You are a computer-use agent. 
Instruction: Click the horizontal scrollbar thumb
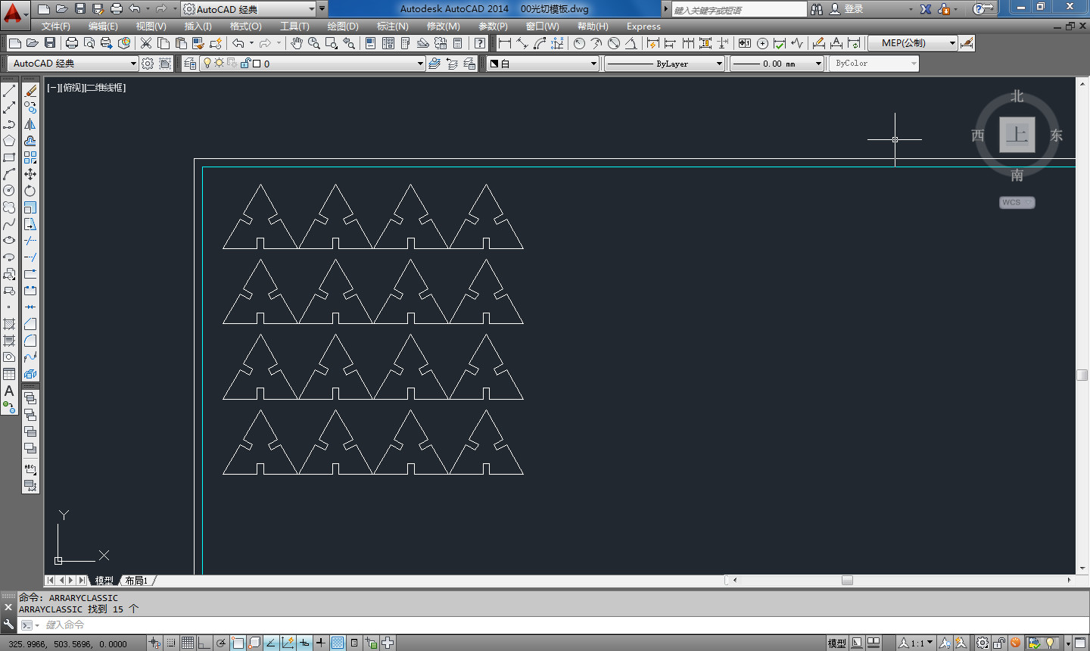(847, 581)
